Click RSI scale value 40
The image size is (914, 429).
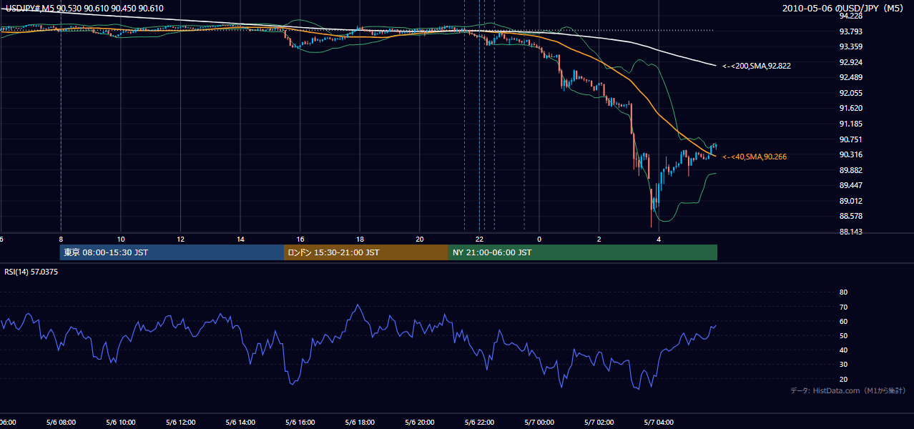point(843,350)
